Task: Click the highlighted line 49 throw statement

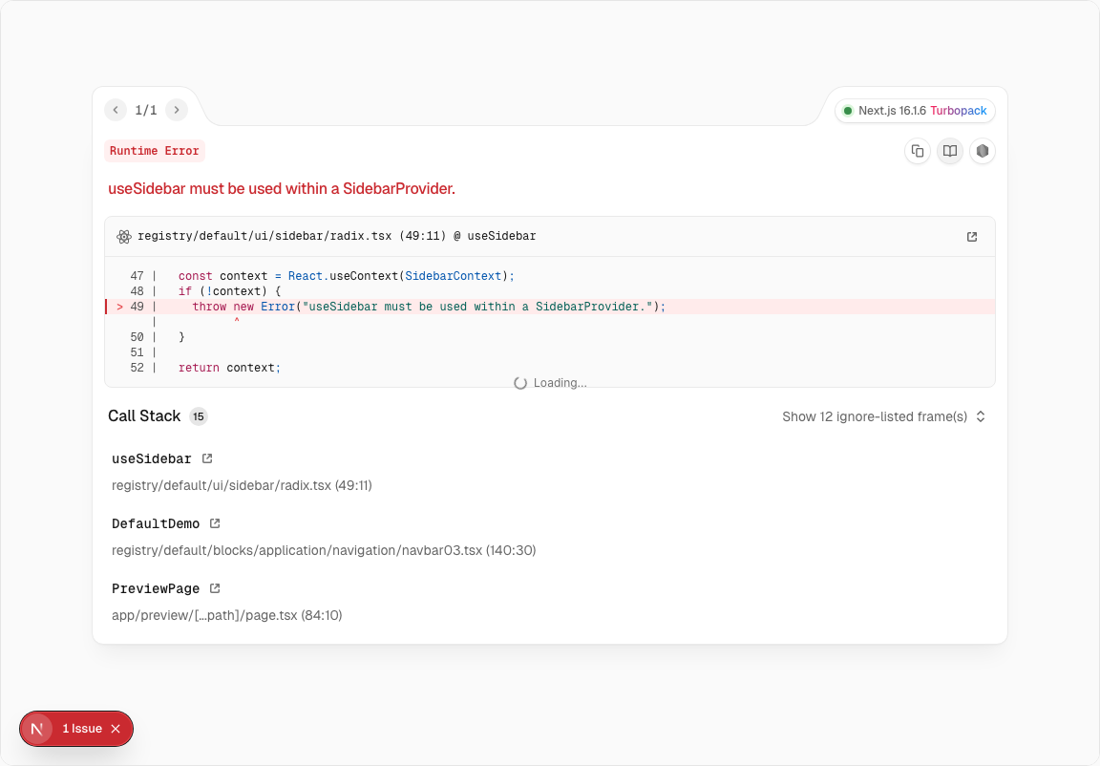Action: [x=428, y=307]
